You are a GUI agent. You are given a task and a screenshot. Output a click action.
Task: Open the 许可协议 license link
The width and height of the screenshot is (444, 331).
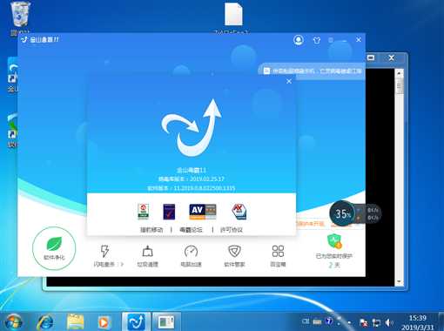(x=232, y=230)
